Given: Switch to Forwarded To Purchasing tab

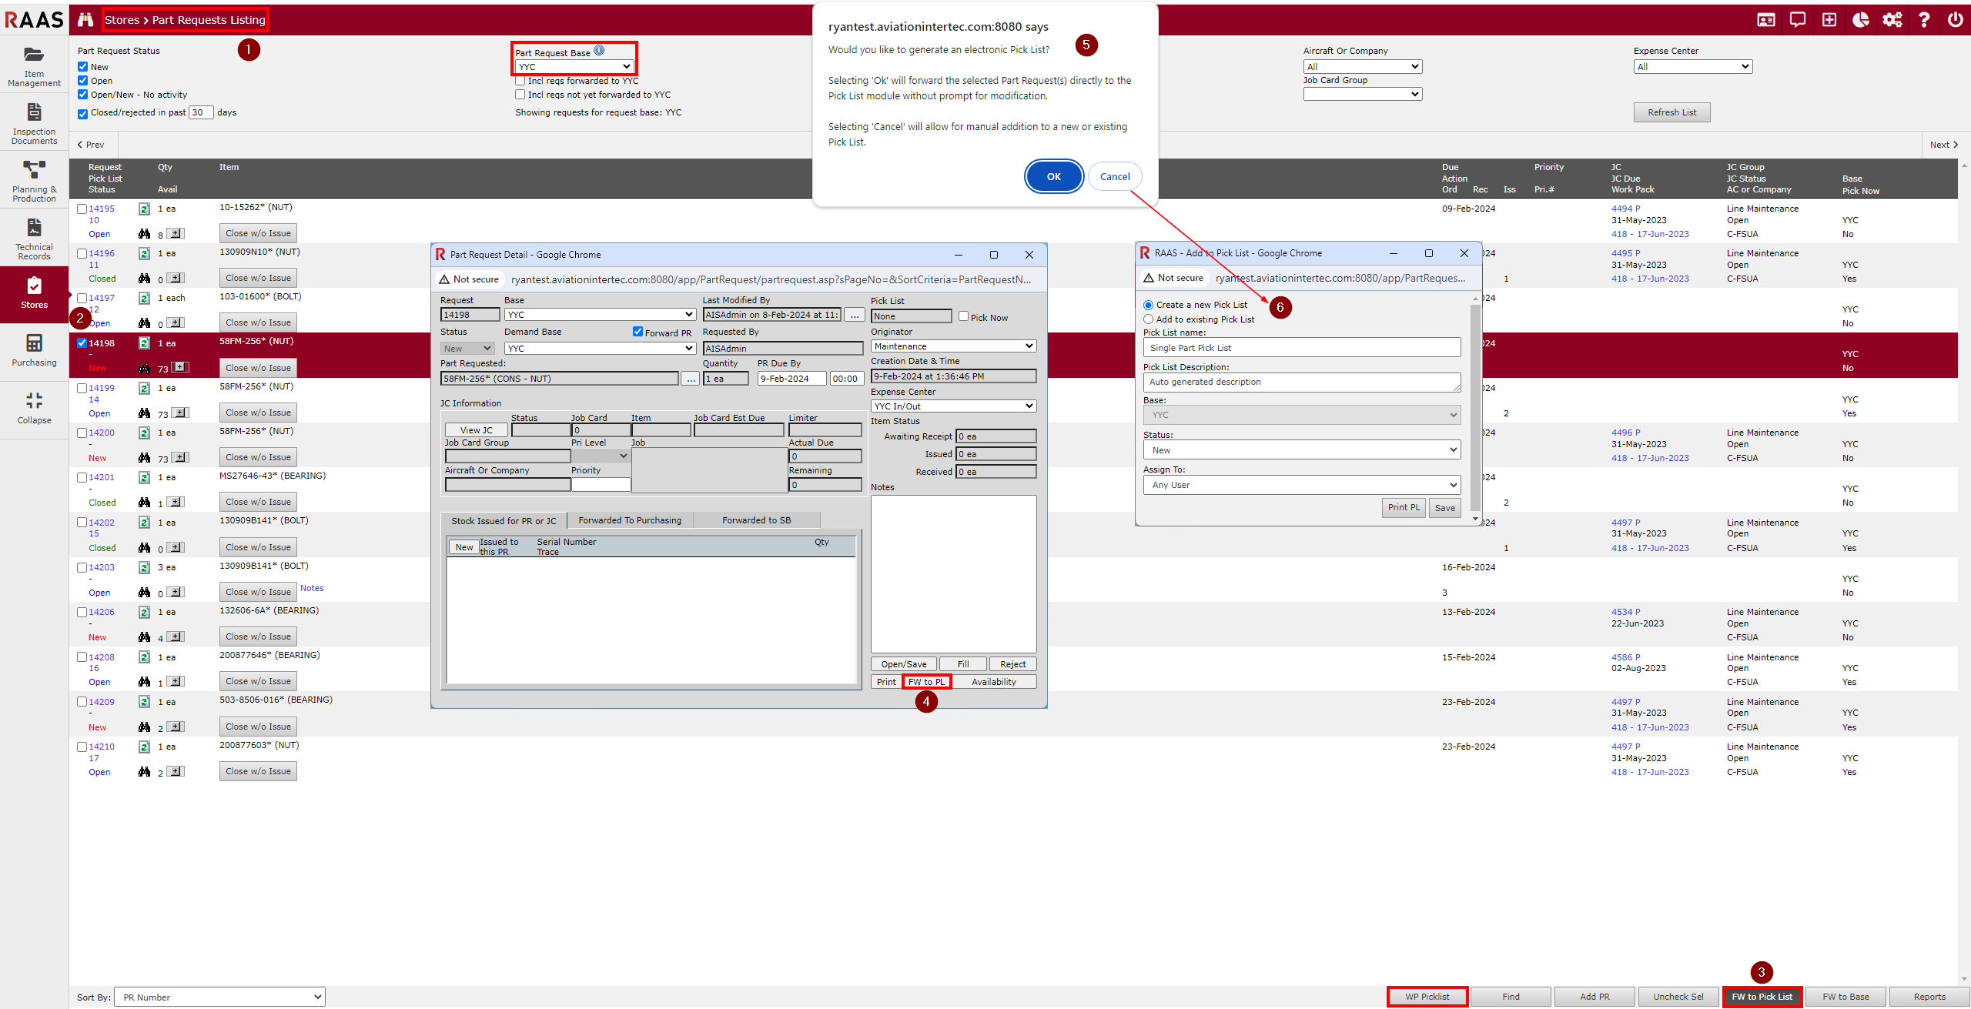Looking at the screenshot, I should [x=629, y=520].
